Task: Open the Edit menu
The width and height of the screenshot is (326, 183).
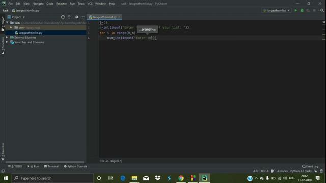Action: point(18,4)
